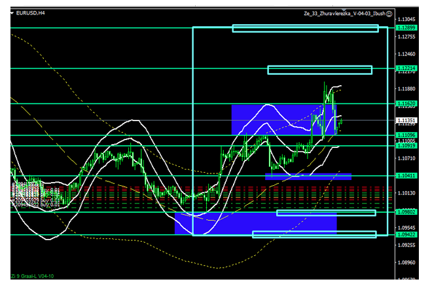Select the 1.11096 price level tag
The width and height of the screenshot is (430, 290).
tap(406, 135)
